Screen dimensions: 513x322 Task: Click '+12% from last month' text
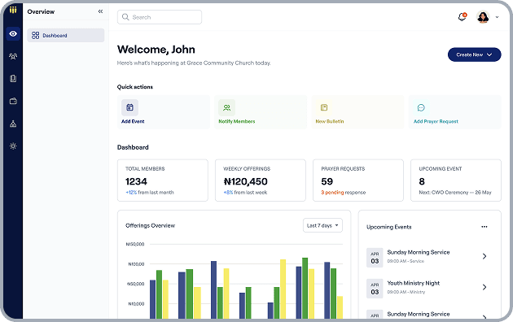coord(150,193)
